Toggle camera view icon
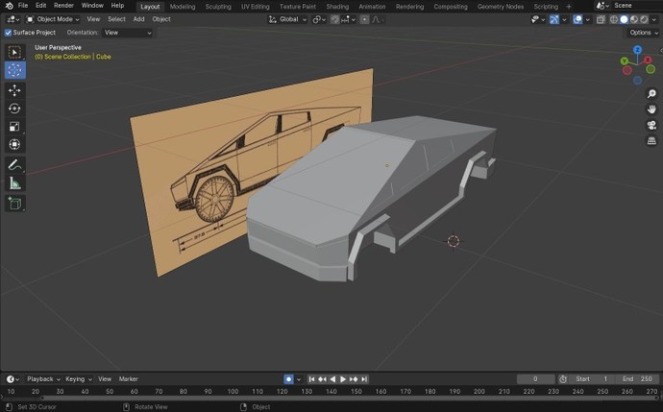The height and width of the screenshot is (412, 663). pyautogui.click(x=651, y=125)
